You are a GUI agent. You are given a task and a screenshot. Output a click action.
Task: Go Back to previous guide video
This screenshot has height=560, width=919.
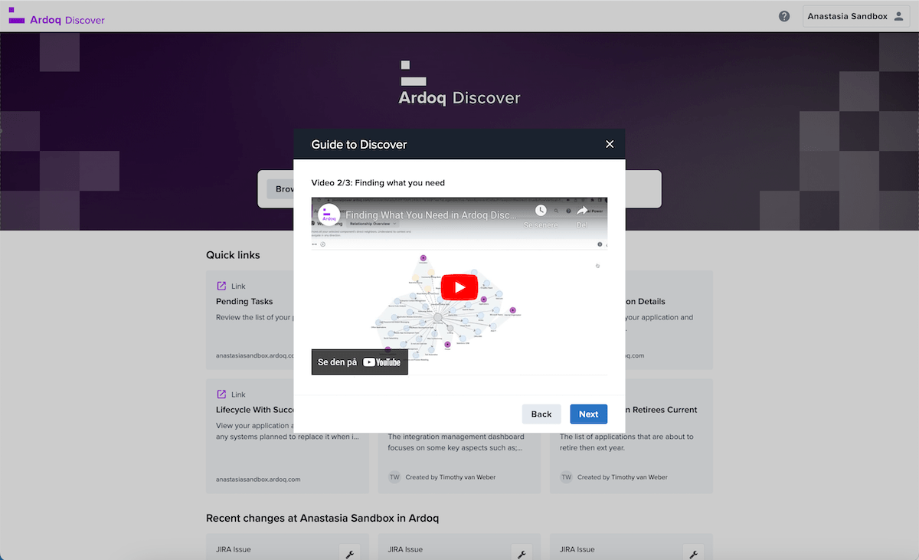click(541, 414)
